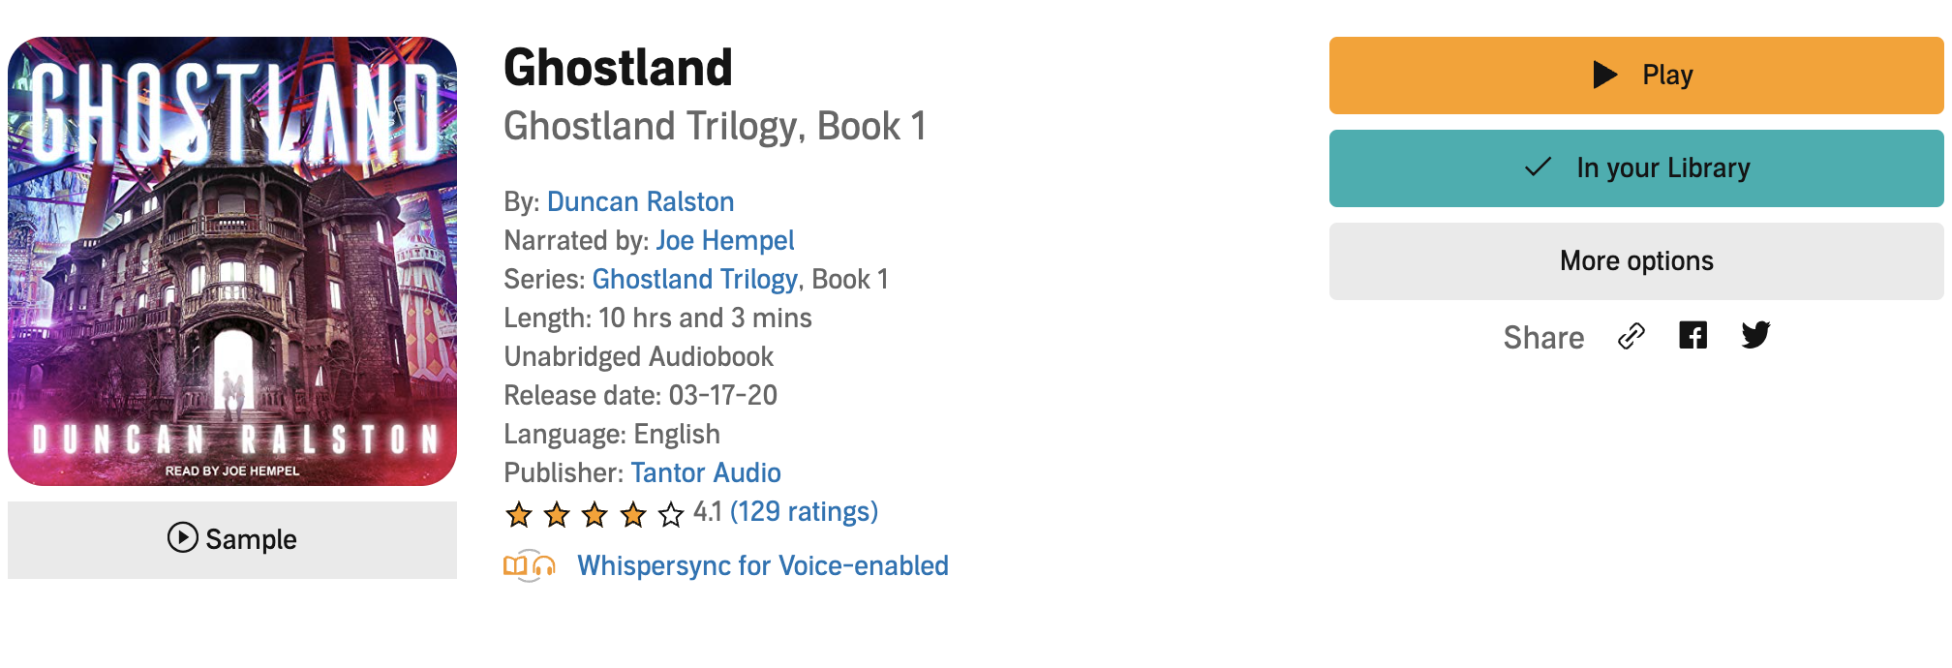
Task: Share via the Twitter bird icon
Action: click(x=1755, y=335)
